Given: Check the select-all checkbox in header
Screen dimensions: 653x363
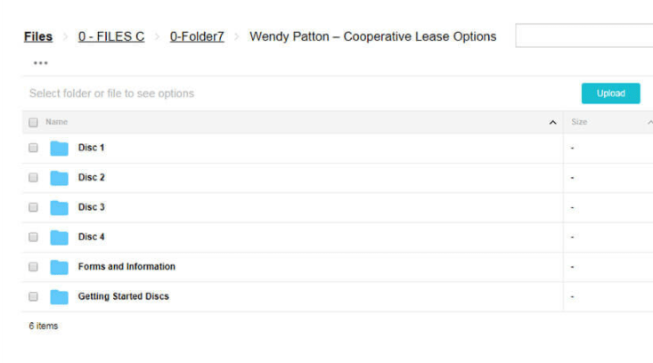Looking at the screenshot, I should coord(33,123).
